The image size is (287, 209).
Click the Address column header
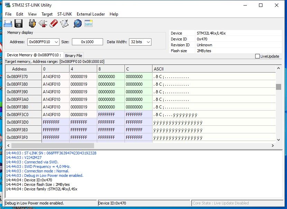tap(24, 69)
